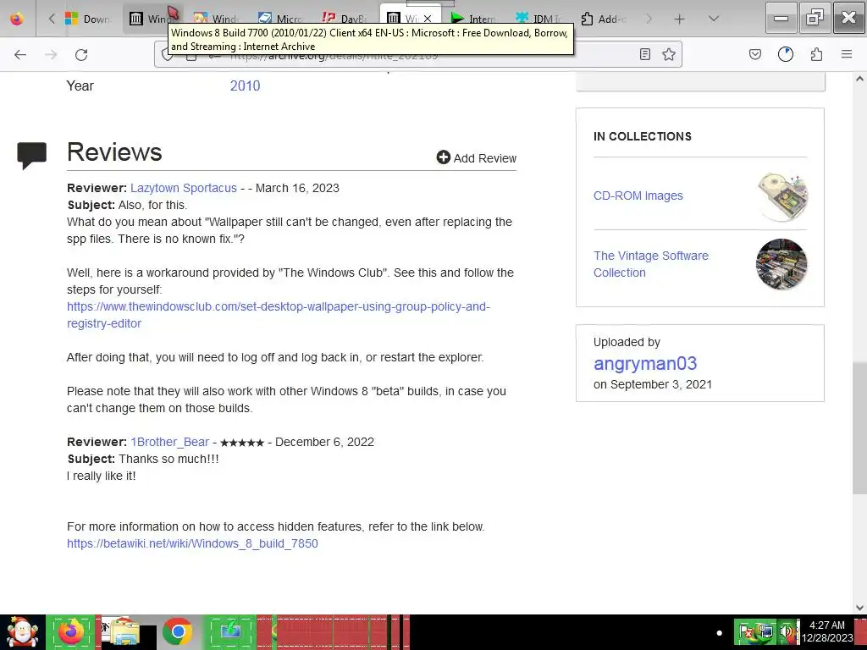Switch to the 'IDM' tab
The width and height of the screenshot is (867, 650).
(x=538, y=19)
